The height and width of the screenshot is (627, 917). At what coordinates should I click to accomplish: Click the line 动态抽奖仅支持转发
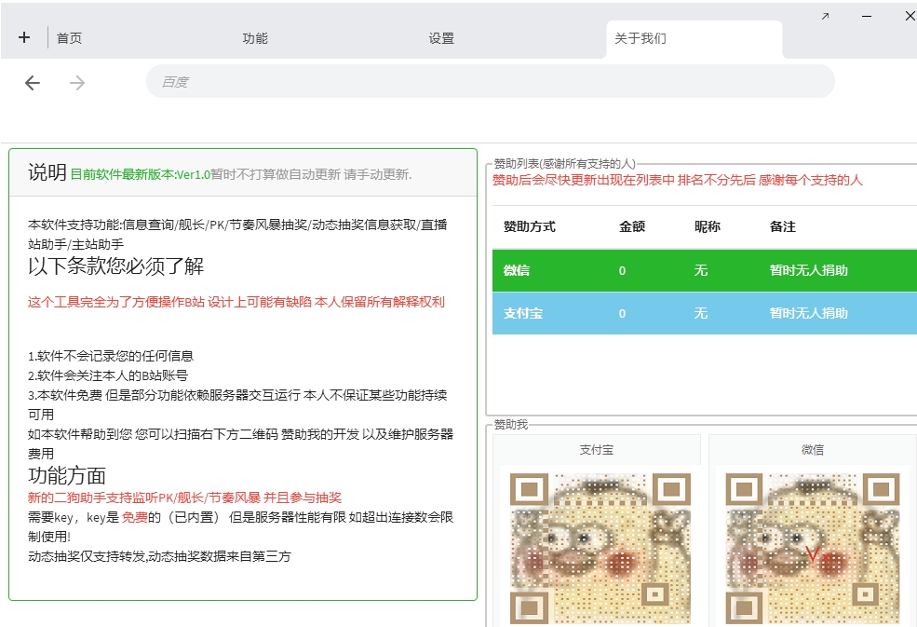tap(87, 556)
